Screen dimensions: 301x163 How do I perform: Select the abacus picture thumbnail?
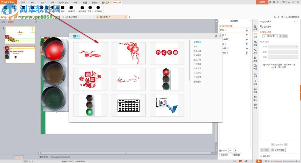coord(129,105)
